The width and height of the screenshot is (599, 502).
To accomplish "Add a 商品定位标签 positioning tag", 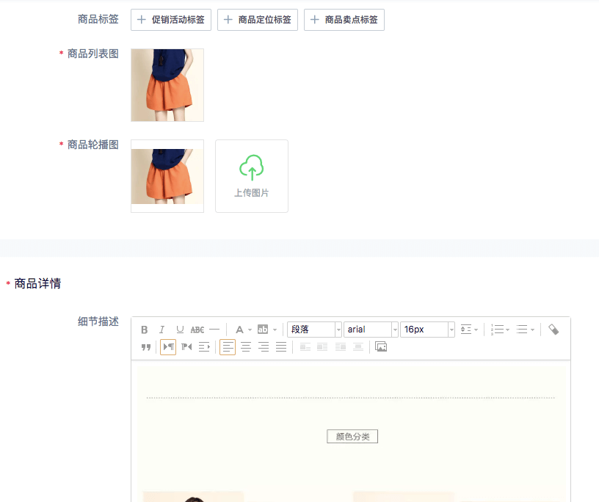I will coord(258,20).
